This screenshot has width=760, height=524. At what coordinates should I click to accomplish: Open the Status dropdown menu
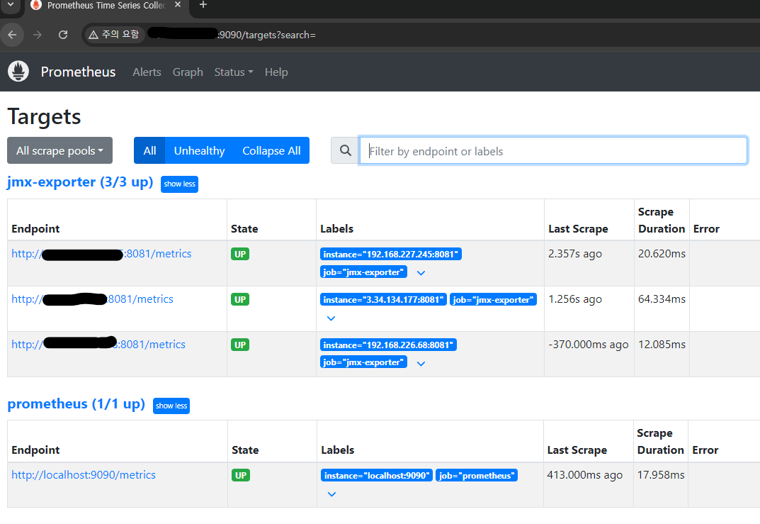coord(234,72)
